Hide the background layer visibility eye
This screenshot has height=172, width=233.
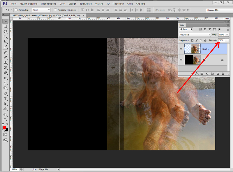pyautogui.click(x=181, y=60)
